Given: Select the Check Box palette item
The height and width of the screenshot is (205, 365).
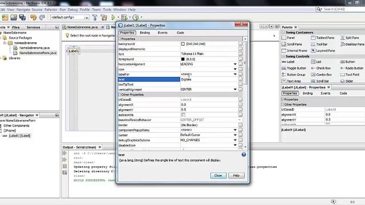Looking at the screenshot, I should point(321,68).
